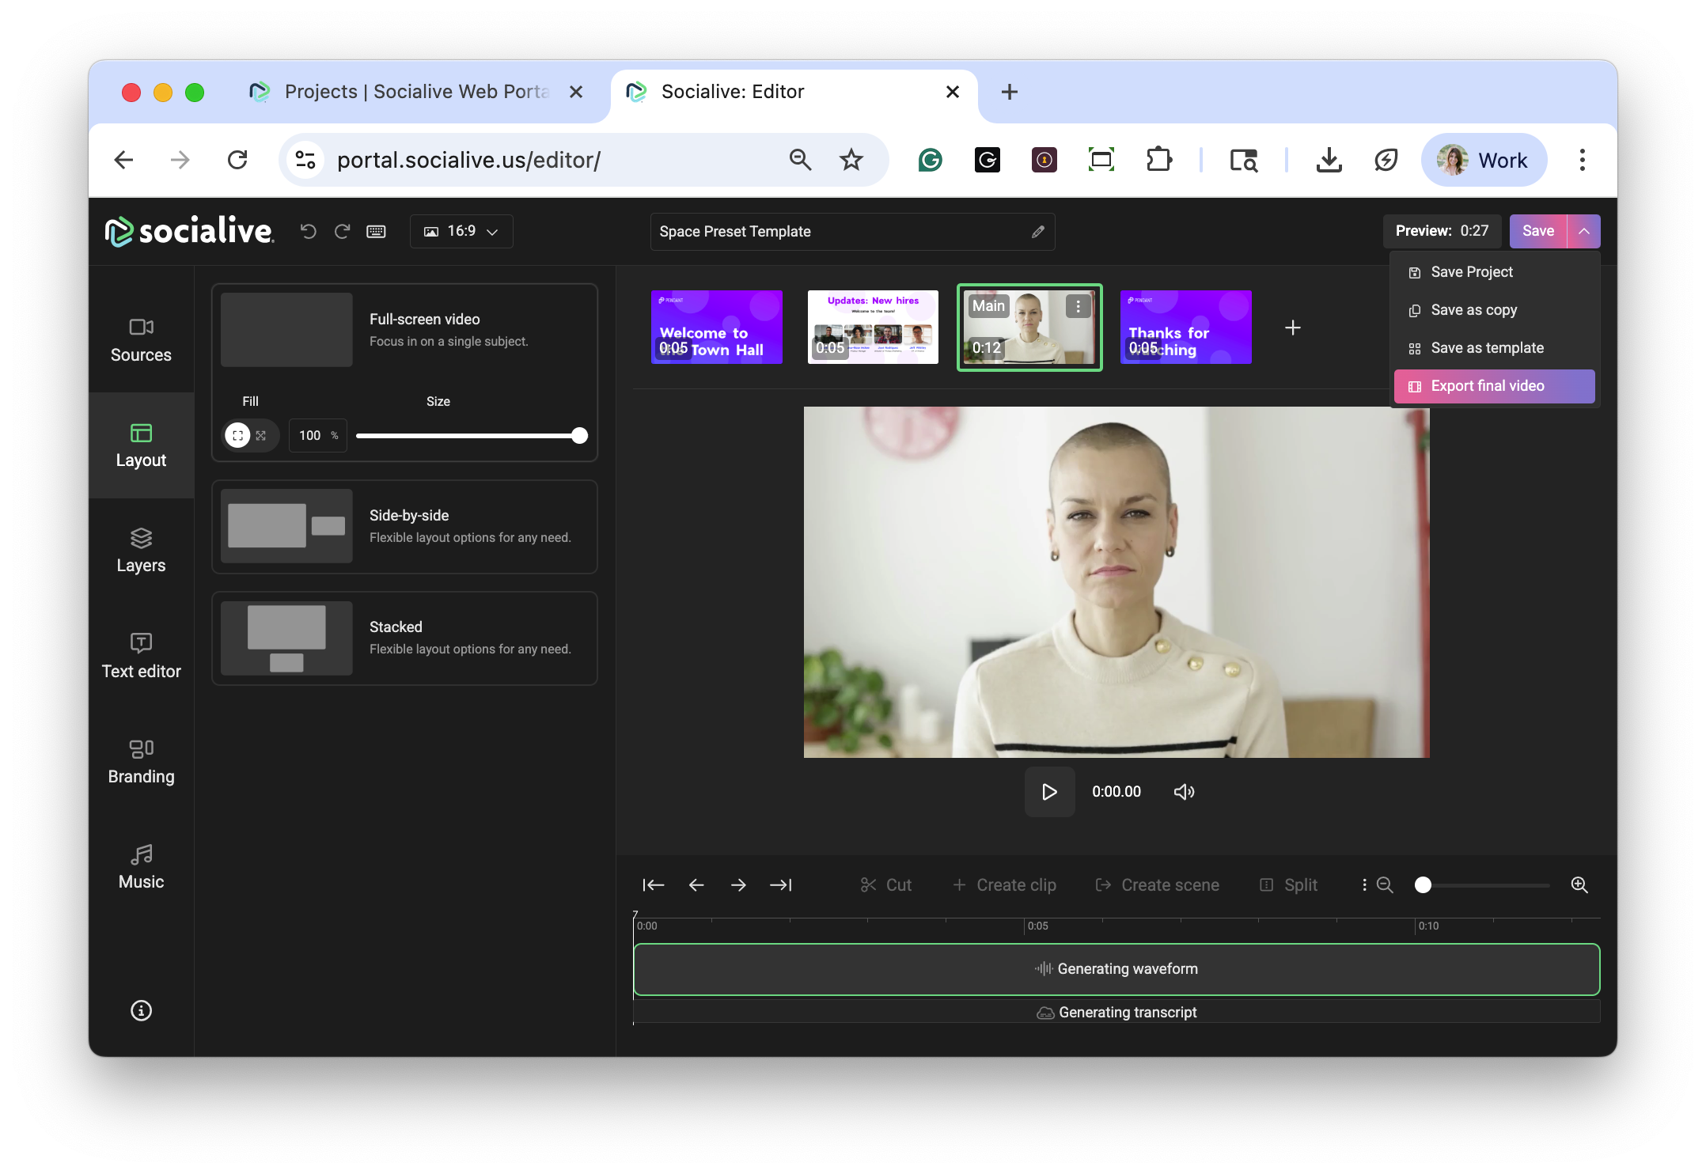Click the undo arrow icon
Viewport: 1706px width, 1174px height.
[309, 231]
